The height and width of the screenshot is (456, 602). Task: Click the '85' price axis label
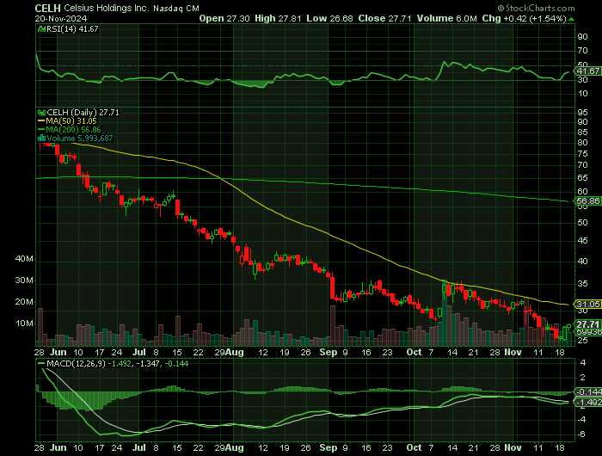[x=582, y=132]
